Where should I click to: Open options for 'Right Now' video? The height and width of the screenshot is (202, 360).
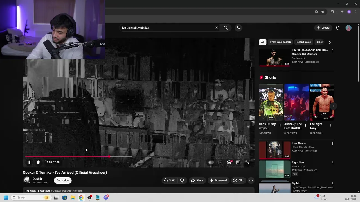click(333, 163)
